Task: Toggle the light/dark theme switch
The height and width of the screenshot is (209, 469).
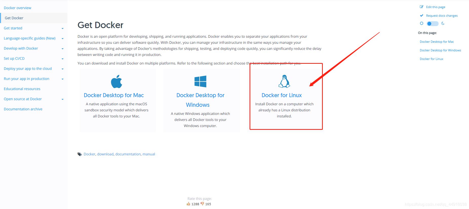Action: [432, 24]
